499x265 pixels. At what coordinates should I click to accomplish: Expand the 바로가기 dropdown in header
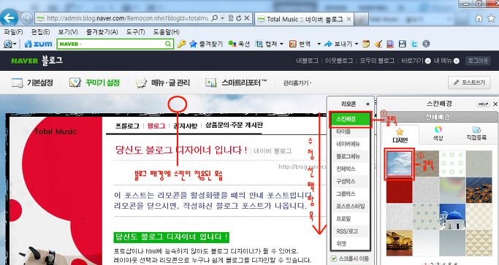(428, 61)
